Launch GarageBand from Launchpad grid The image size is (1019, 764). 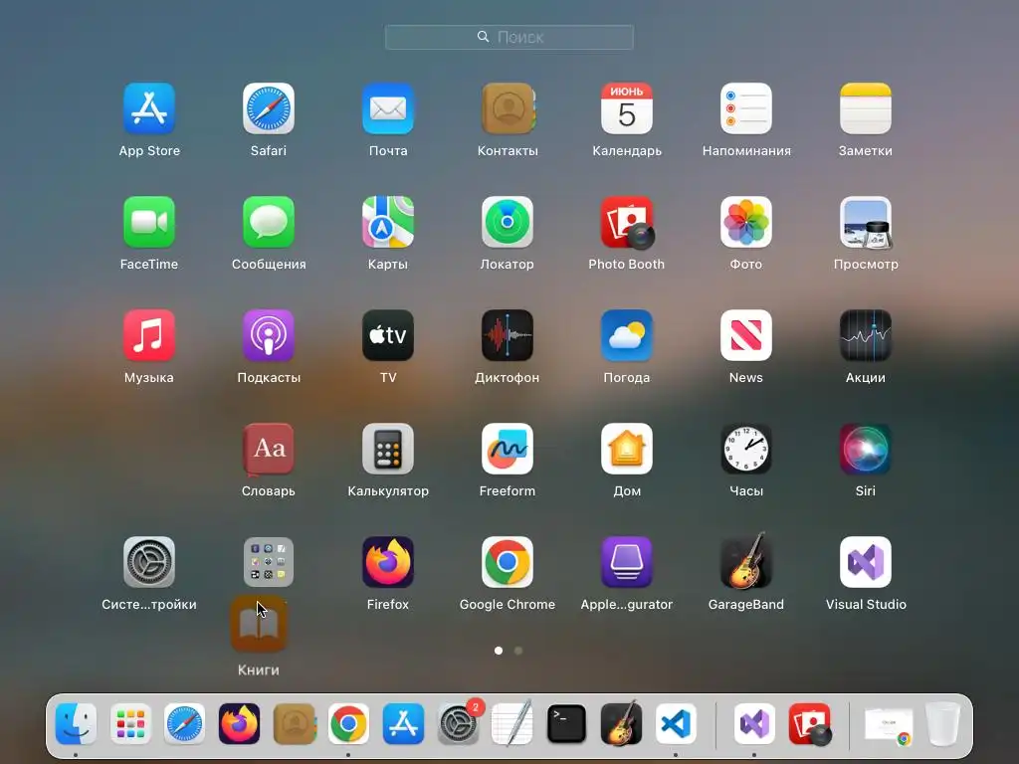[746, 560]
